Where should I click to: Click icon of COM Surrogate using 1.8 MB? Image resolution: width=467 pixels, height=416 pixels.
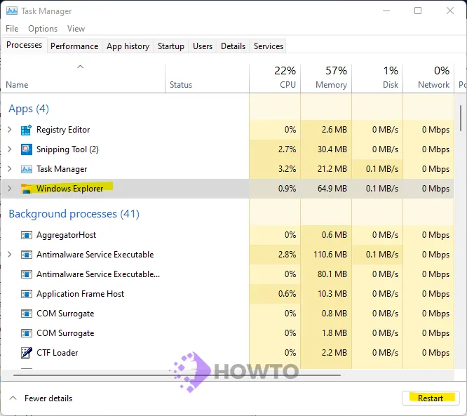click(x=26, y=333)
